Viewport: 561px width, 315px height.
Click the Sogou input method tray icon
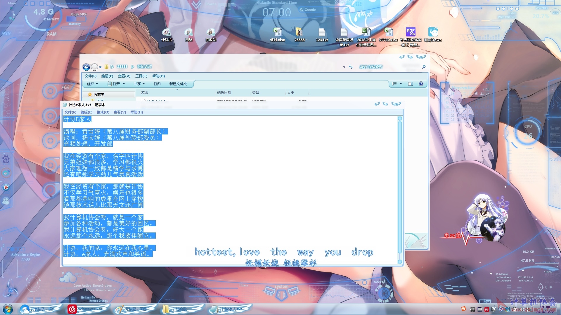coord(464,309)
